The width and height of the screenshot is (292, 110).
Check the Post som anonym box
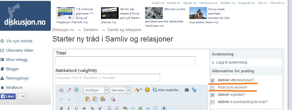click(212, 87)
